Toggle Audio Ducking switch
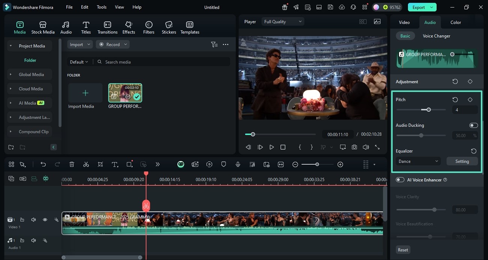The image size is (488, 260). point(473,125)
